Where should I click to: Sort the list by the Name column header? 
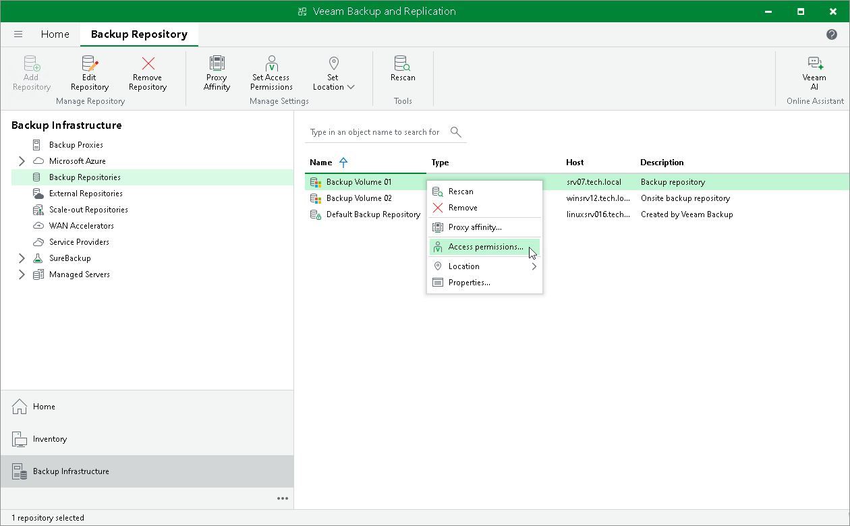click(x=321, y=163)
